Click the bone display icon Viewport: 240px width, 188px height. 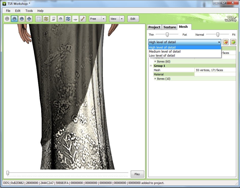(82, 19)
